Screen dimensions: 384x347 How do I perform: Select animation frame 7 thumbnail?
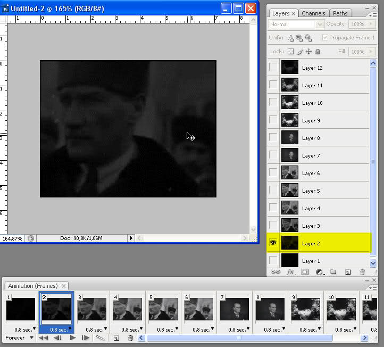click(x=234, y=309)
